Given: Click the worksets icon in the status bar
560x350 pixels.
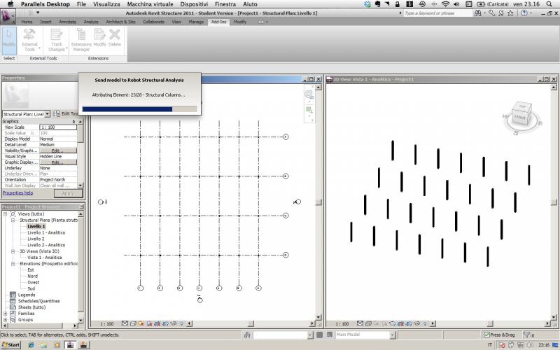Looking at the screenshot, I should 247,335.
